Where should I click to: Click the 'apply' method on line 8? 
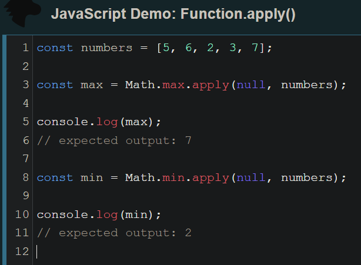210,178
